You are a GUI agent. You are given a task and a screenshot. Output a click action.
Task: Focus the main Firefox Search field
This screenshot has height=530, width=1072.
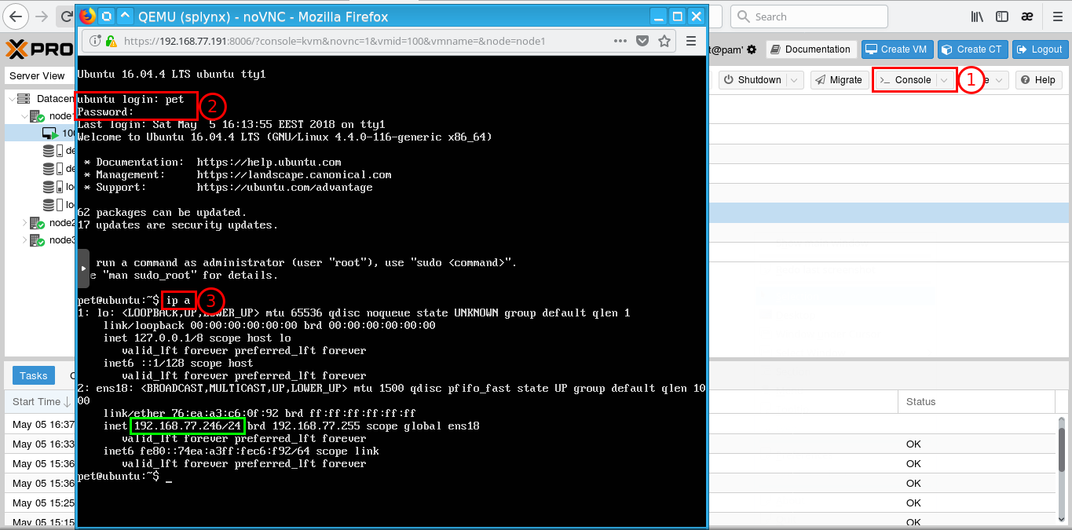809,16
